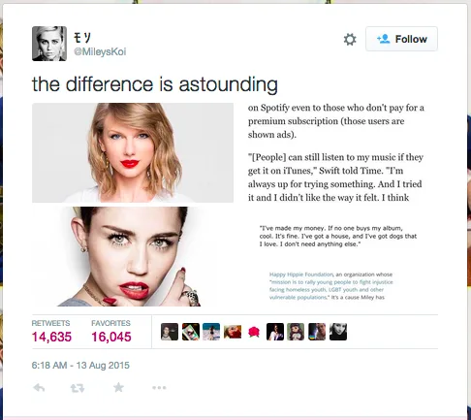Open the "I've made my money" quote image
The width and height of the screenshot is (471, 420).
pyautogui.click(x=338, y=236)
